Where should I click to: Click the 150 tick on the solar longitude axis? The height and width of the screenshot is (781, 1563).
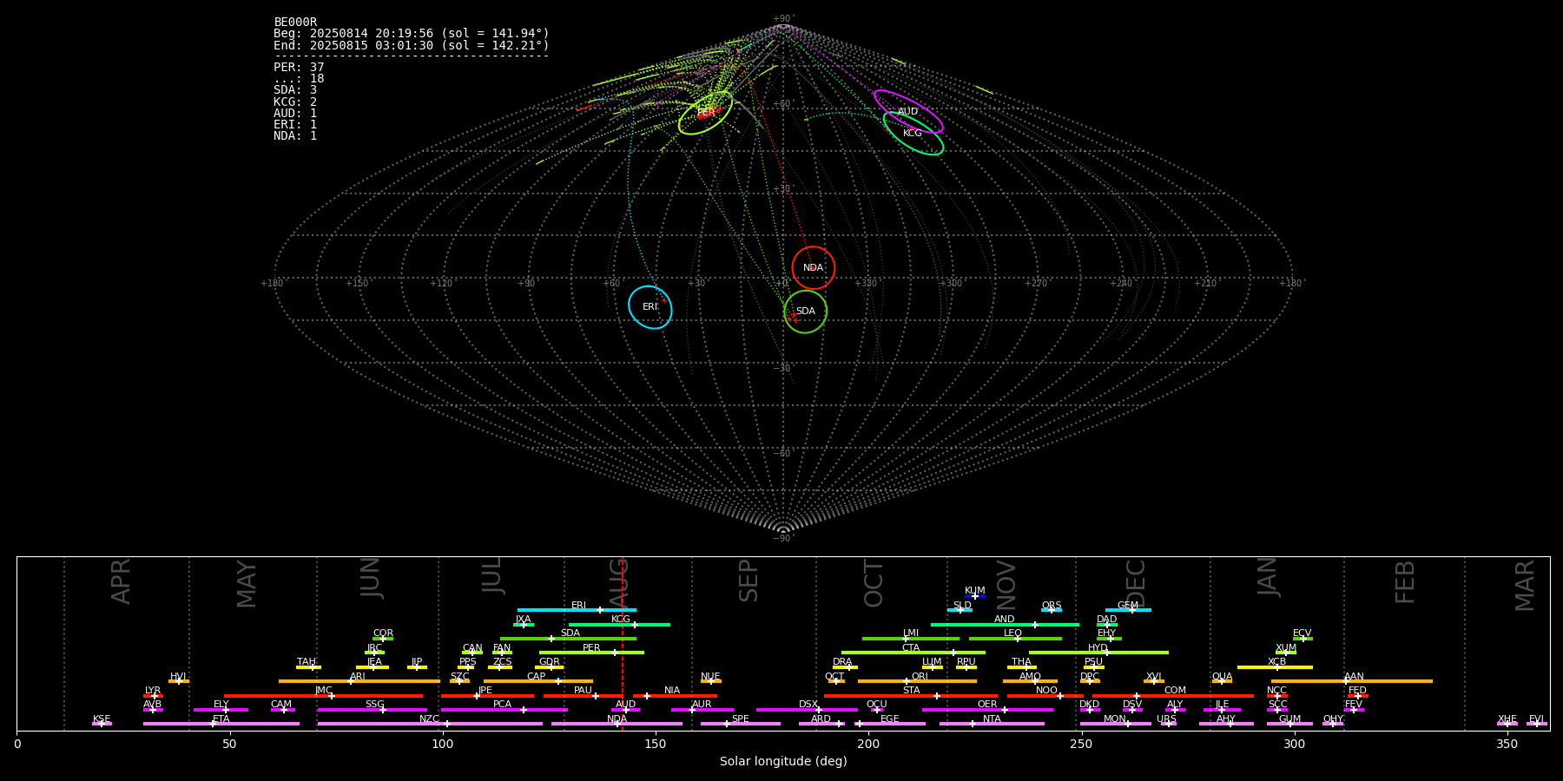[x=656, y=744]
